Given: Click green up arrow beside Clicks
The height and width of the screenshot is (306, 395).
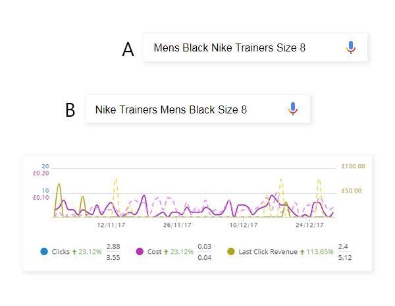Looking at the screenshot, I should [x=74, y=252].
